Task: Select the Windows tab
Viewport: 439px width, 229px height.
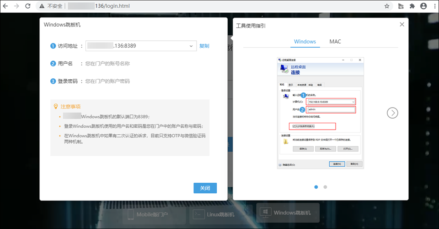Action: click(305, 42)
